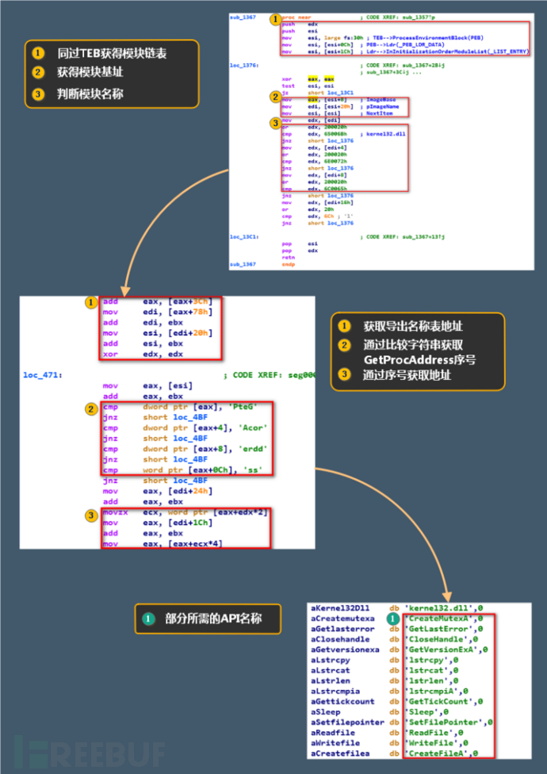Screen dimensions: 547x774
Task: Click the top sub_1367 procedure label
Action: [242, 16]
